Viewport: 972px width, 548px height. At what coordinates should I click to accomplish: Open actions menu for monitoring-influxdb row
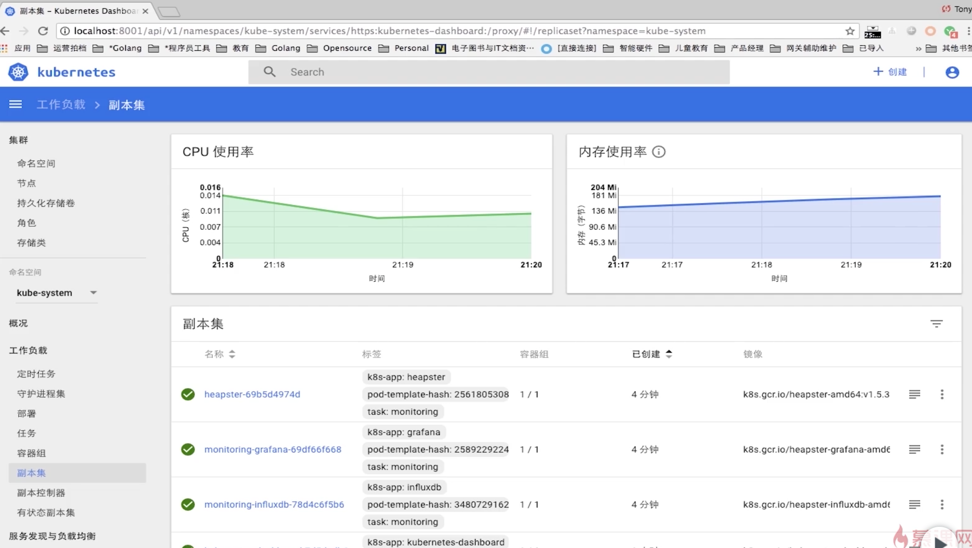click(942, 505)
